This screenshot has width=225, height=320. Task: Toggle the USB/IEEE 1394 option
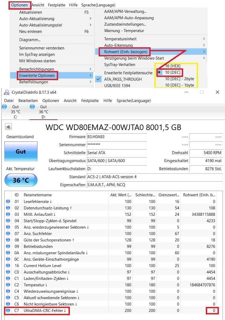pyautogui.click(x=117, y=85)
